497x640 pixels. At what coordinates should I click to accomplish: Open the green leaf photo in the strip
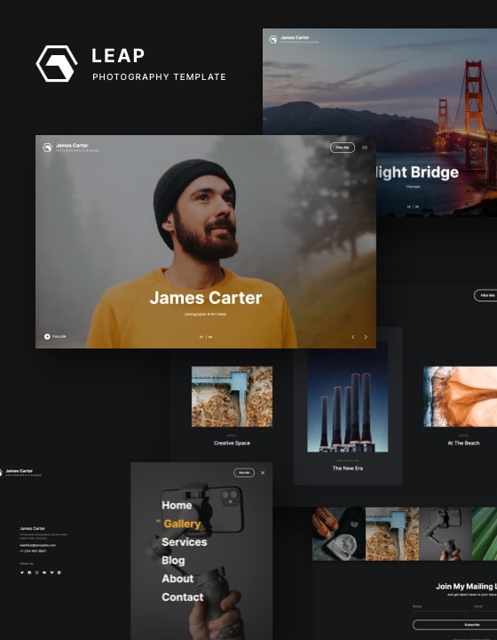485,534
